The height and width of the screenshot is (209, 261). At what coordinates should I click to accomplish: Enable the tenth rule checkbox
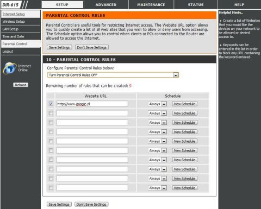tap(51, 188)
